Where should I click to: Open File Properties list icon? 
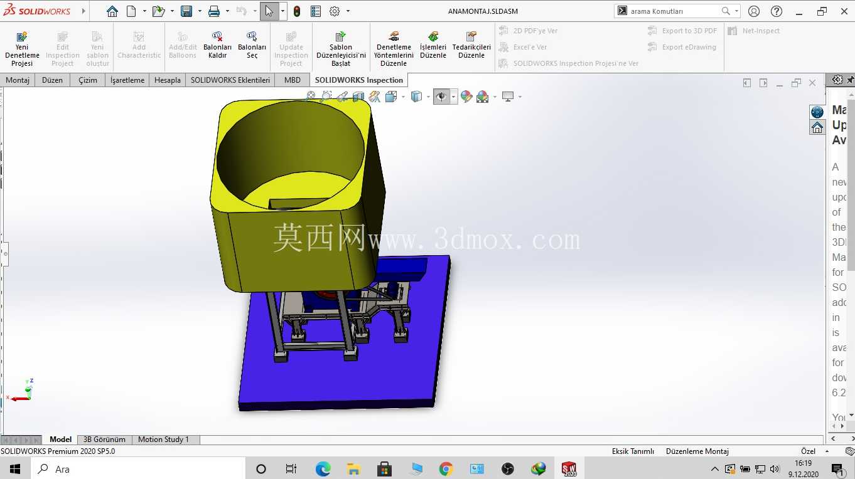point(316,11)
